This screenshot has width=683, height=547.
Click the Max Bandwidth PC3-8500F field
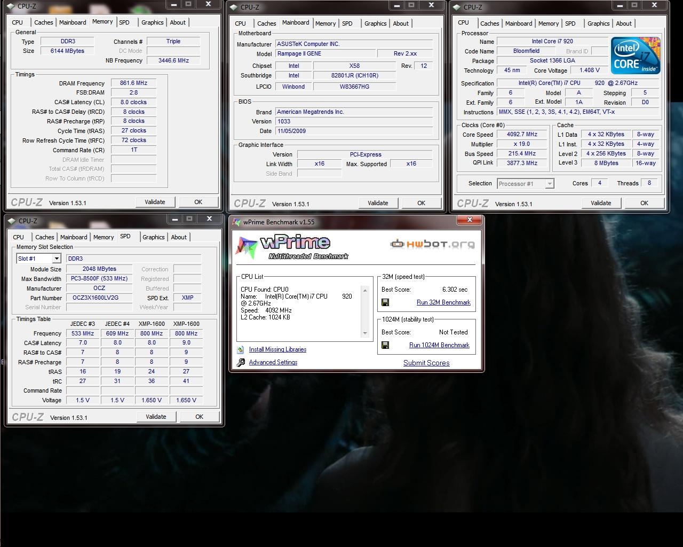pyautogui.click(x=99, y=278)
